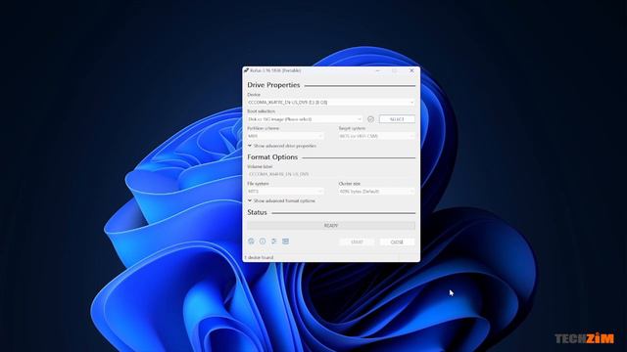Click the CLOSE button
The height and width of the screenshot is (352, 627).
pyautogui.click(x=397, y=242)
